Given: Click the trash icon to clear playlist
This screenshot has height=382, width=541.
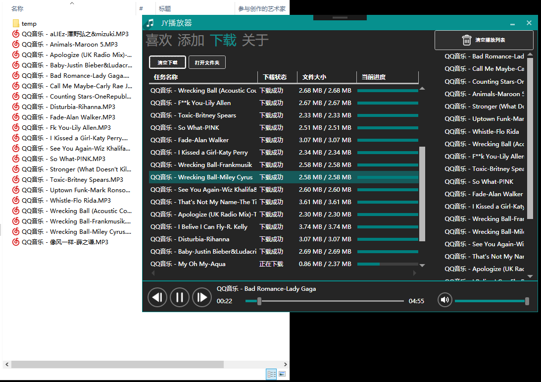Looking at the screenshot, I should pos(466,40).
